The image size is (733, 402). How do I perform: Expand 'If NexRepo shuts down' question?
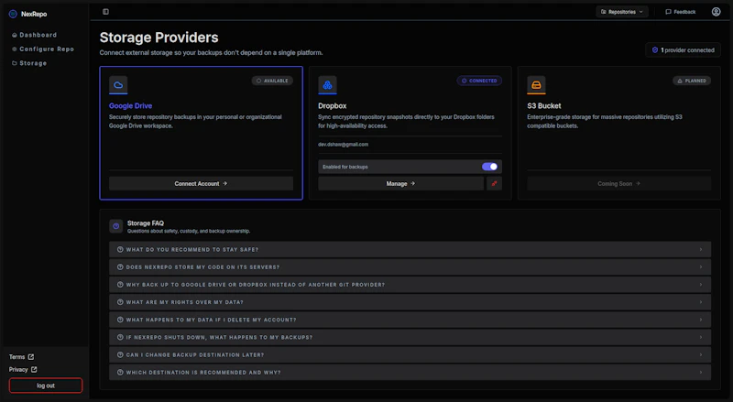click(x=410, y=337)
